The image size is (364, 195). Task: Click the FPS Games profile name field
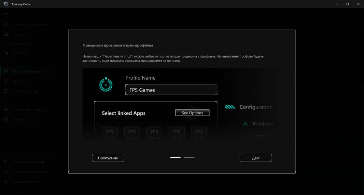pos(171,90)
